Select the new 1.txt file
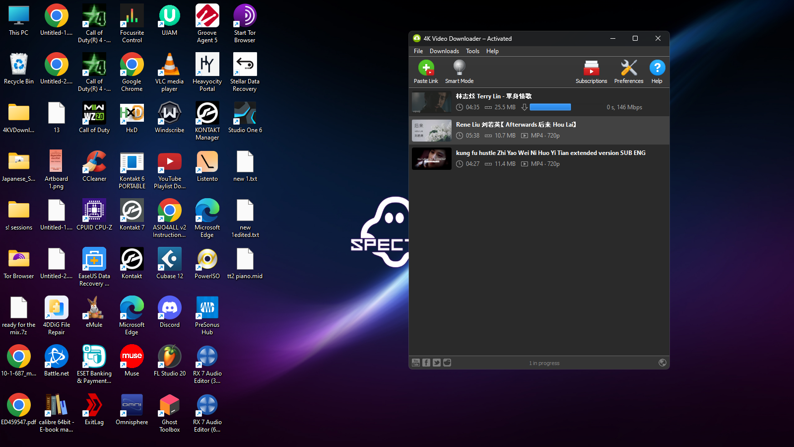Screen dimensions: 794x447 click(245, 167)
